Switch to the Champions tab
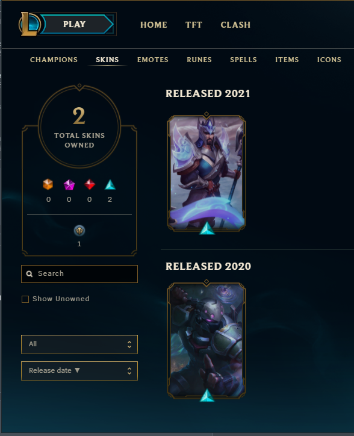The image size is (354, 436). pos(54,60)
